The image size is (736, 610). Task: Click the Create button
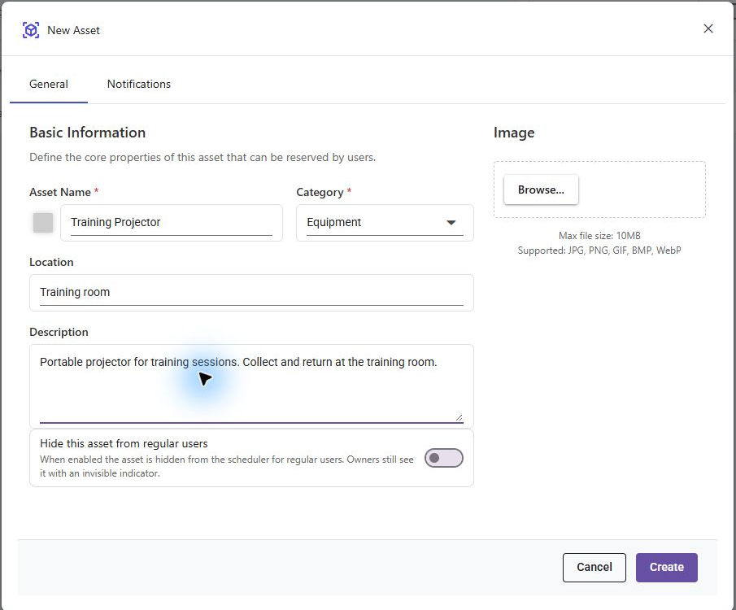pyautogui.click(x=667, y=567)
